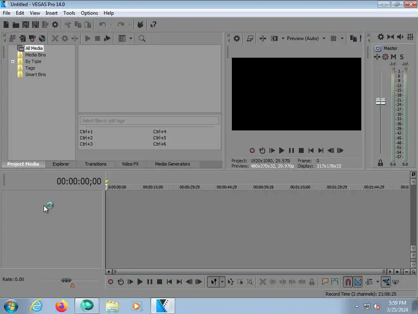
Task: Click the Undo arrow icon
Action: [x=102, y=25]
